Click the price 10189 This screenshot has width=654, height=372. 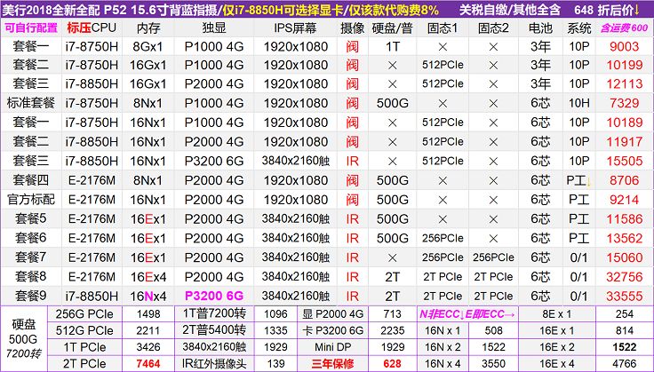pyautogui.click(x=625, y=123)
